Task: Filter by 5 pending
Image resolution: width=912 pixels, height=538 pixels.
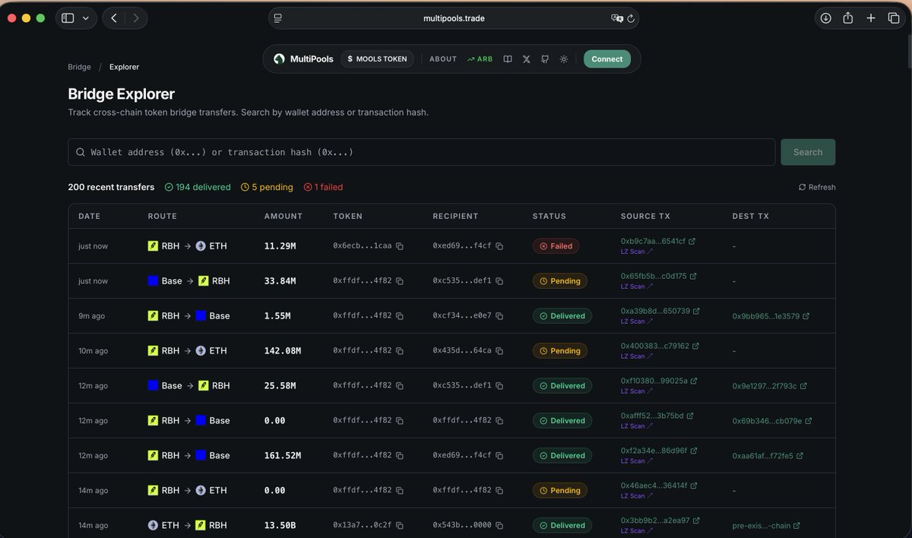Action: click(267, 187)
